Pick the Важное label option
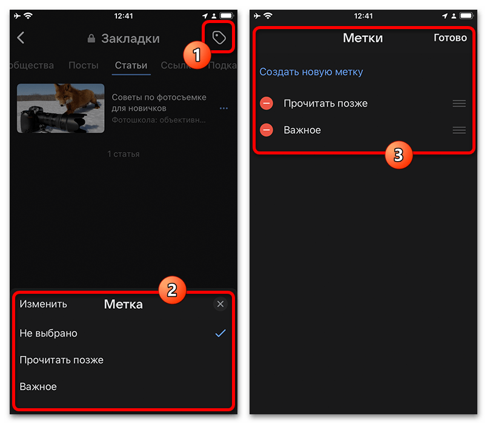This screenshot has height=424, width=487. 38,386
